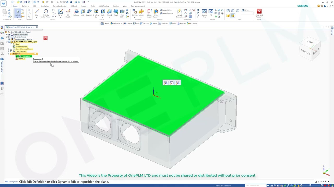
Task: Open the Data Management tab
Action: (x=138, y=6)
